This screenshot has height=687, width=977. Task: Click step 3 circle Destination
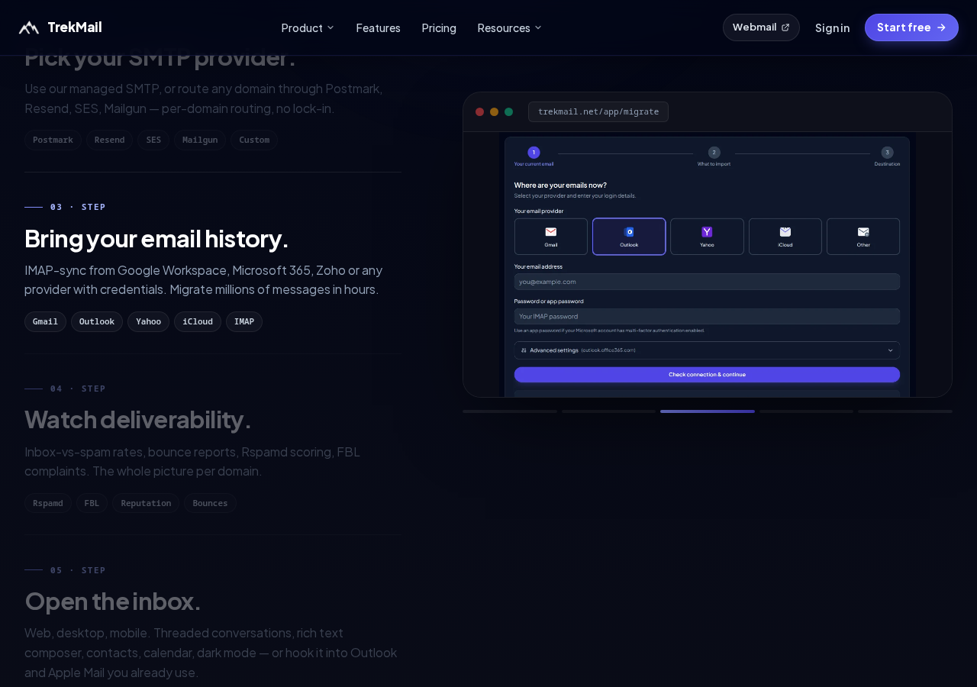887,153
